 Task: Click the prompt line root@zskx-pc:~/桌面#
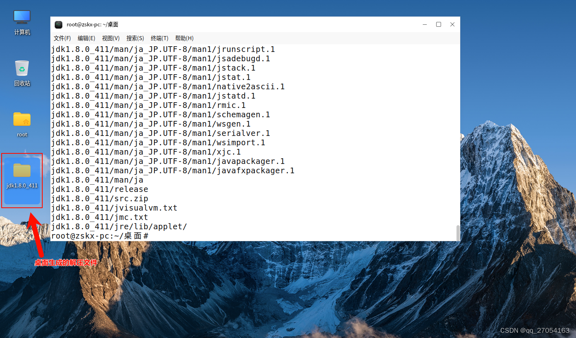(100, 236)
